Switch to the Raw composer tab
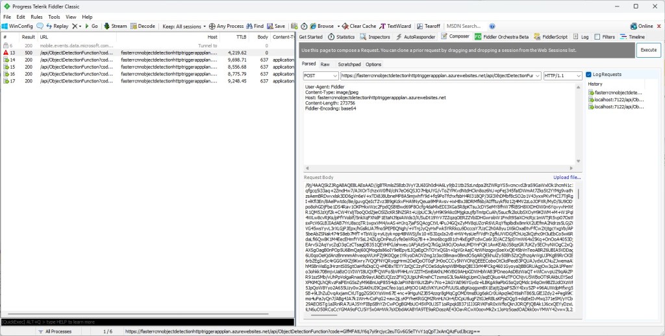The width and height of the screenshot is (665, 336). pyautogui.click(x=325, y=64)
